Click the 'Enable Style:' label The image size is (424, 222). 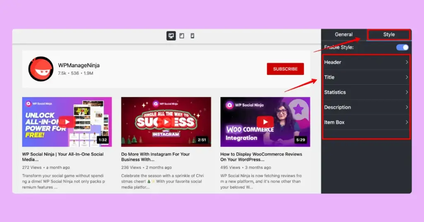tap(339, 47)
